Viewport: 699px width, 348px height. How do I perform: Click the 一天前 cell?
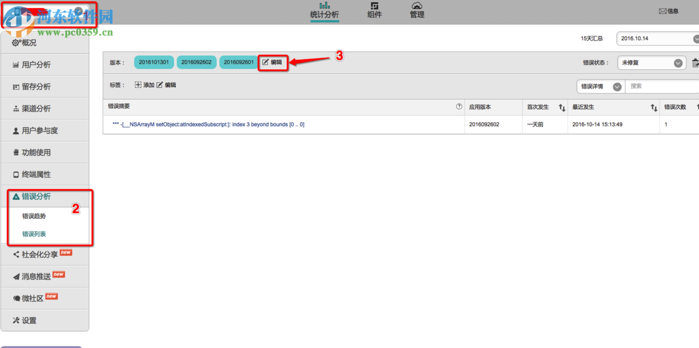[x=535, y=124]
